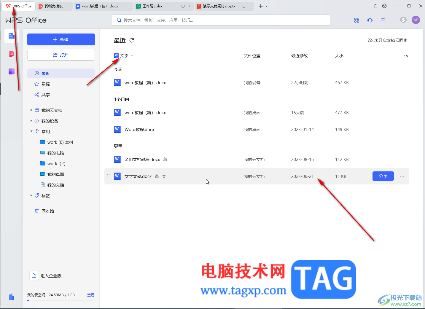425x309 pixels.
Task: Click the cloud space usage progress bar
Action: click(x=61, y=301)
